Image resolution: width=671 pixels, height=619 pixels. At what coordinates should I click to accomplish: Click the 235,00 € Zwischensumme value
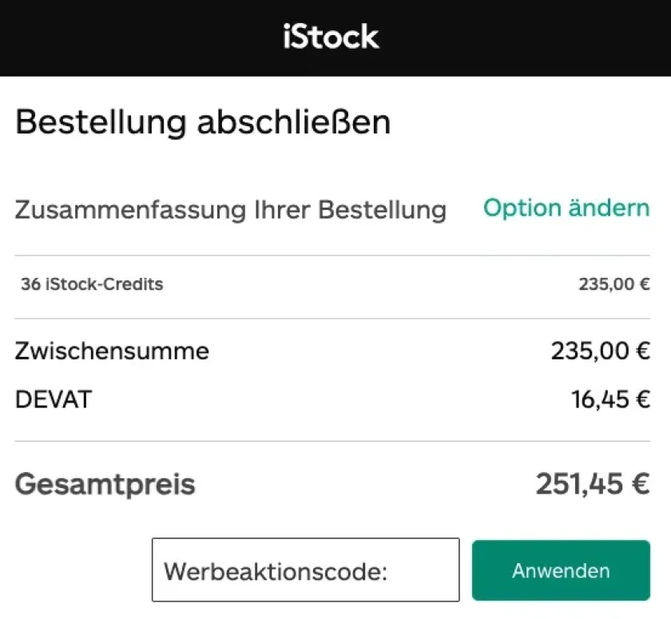(602, 351)
